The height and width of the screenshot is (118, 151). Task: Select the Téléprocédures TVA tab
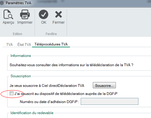click(51, 44)
